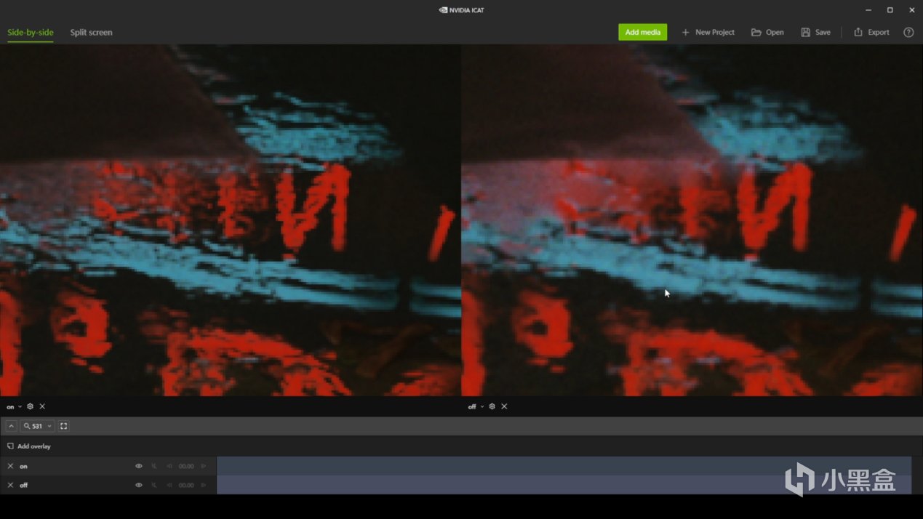923x519 pixels.
Task: Select the 'off' track name label
Action: [23, 485]
